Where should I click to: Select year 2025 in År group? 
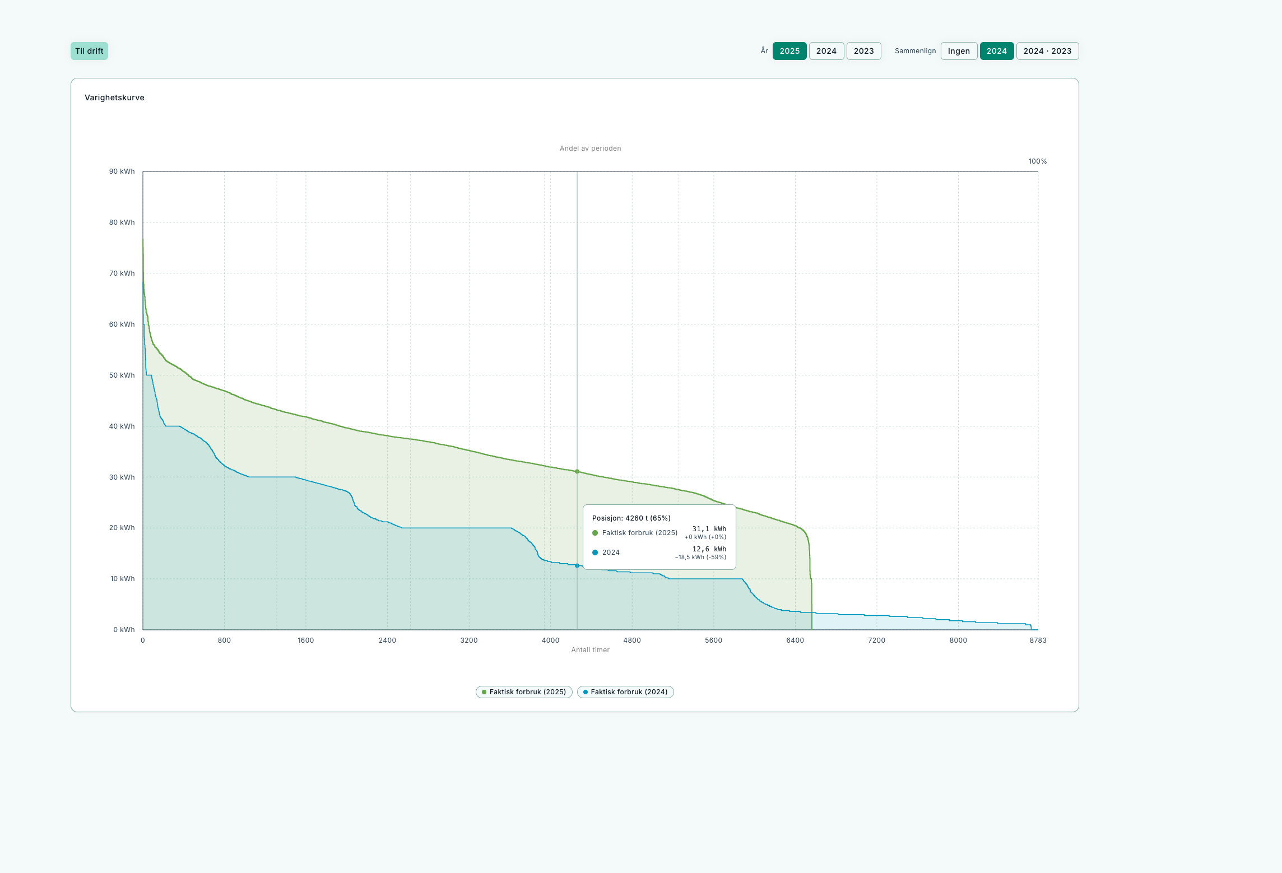coord(789,51)
